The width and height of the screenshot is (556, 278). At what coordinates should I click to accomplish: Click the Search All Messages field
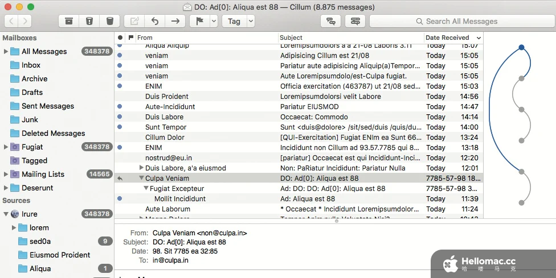(461, 21)
